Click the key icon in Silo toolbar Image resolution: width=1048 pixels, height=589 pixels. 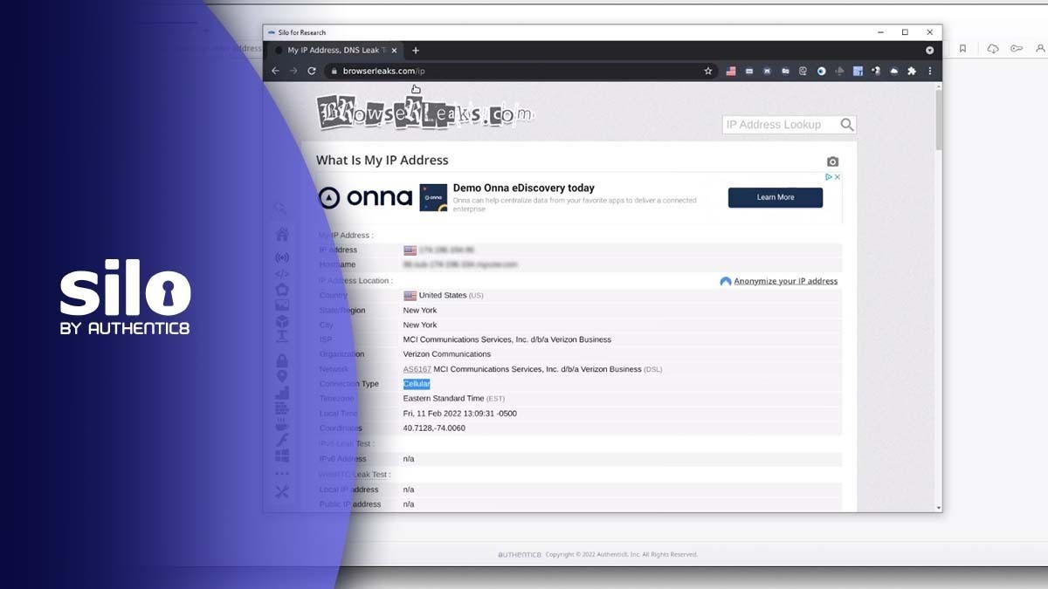tap(1017, 49)
